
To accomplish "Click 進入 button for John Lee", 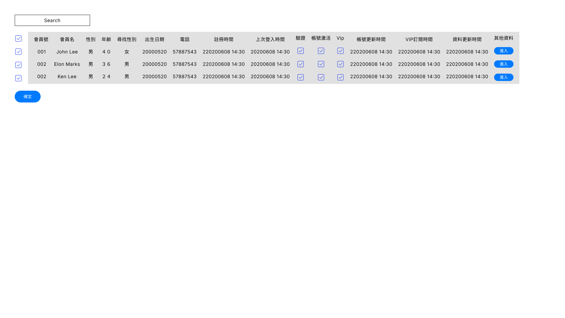I will [503, 51].
